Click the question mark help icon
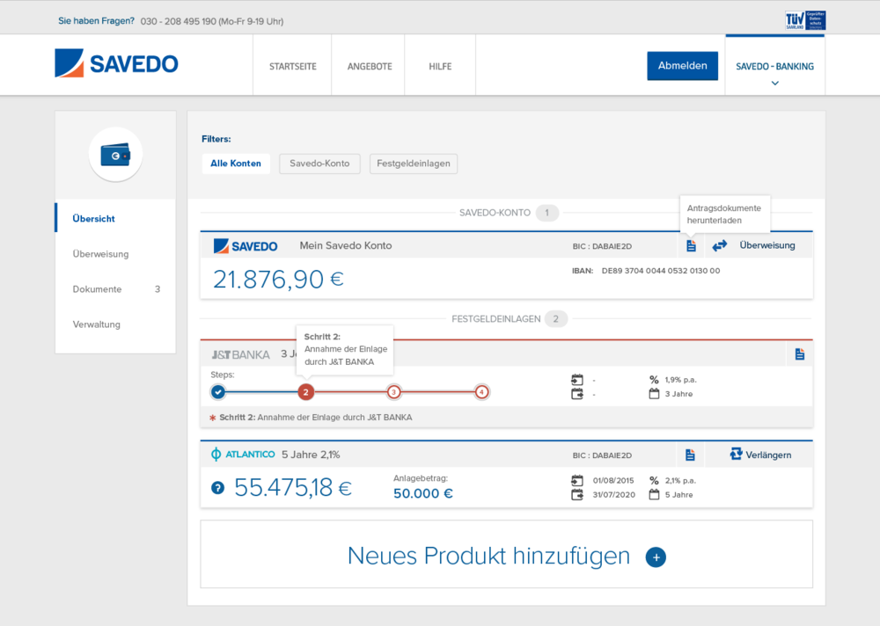This screenshot has height=626, width=880. coord(217,488)
